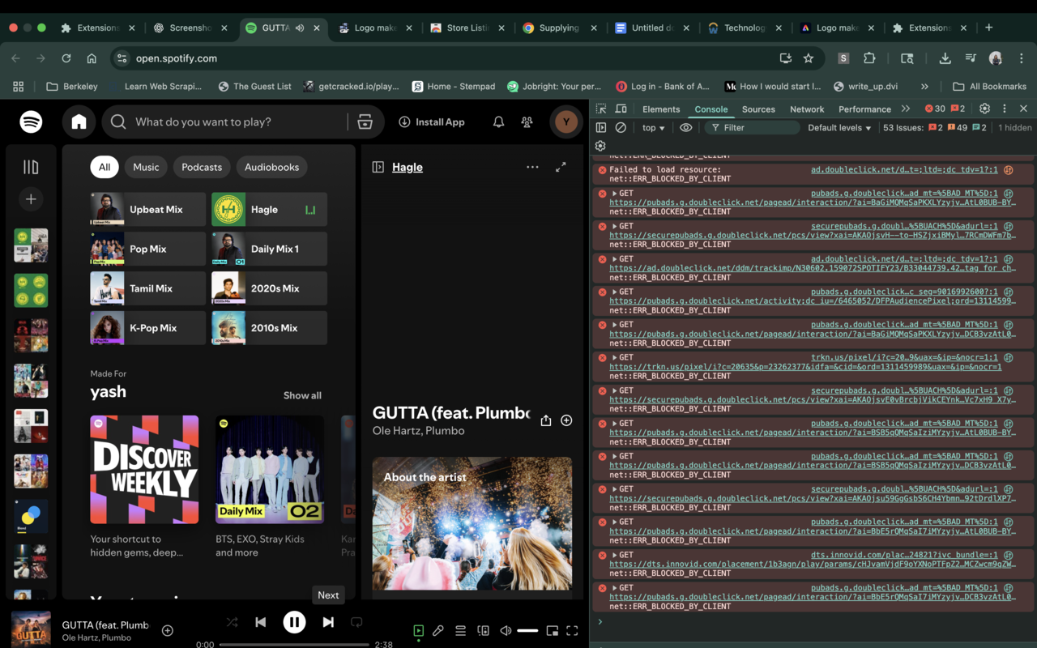
Task: Clear the console with the clear icon
Action: (x=621, y=127)
